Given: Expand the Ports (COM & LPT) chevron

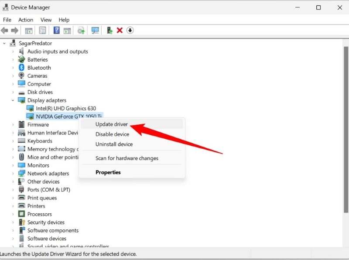Looking at the screenshot, I should [x=13, y=190].
